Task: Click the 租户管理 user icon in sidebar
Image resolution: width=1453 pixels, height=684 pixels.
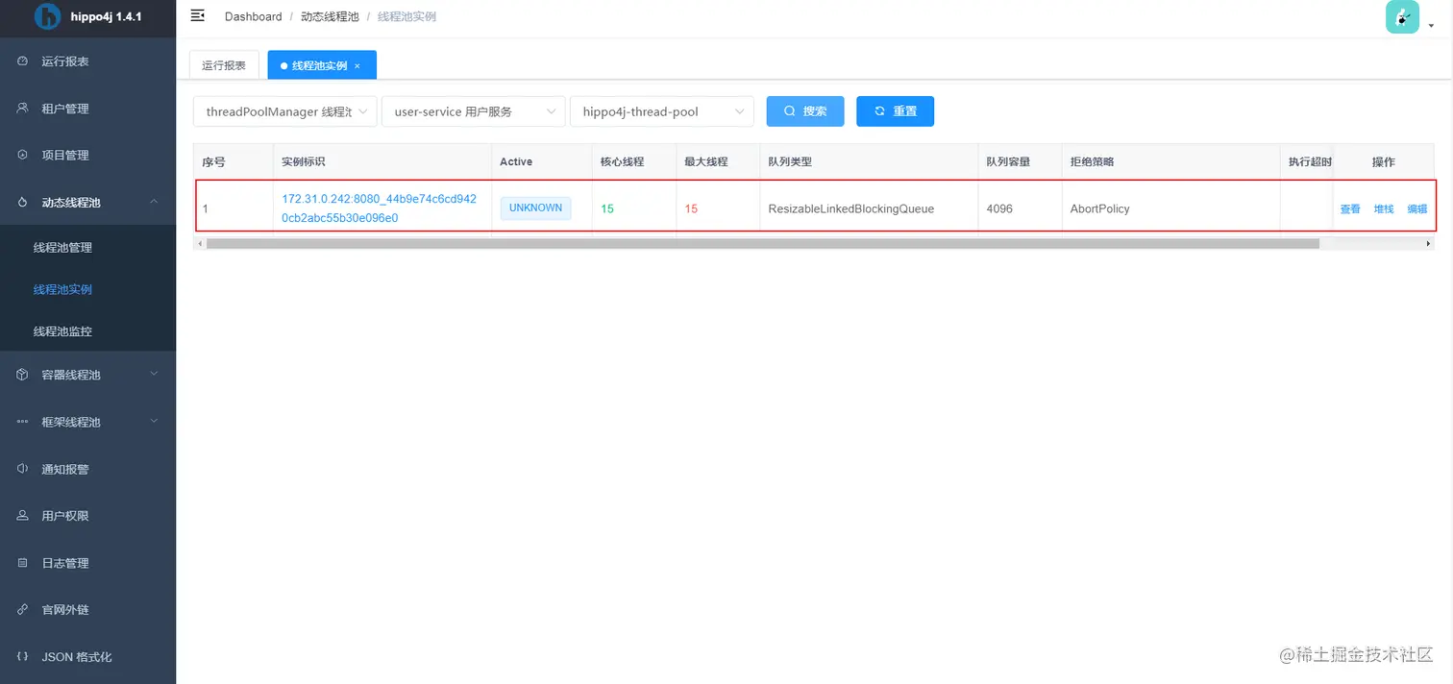Action: [23, 109]
